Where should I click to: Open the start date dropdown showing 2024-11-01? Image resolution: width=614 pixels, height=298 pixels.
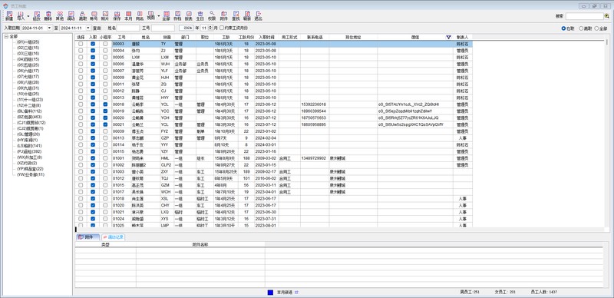coord(50,28)
